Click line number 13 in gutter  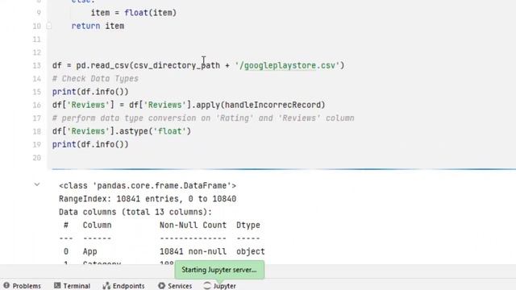coord(37,65)
